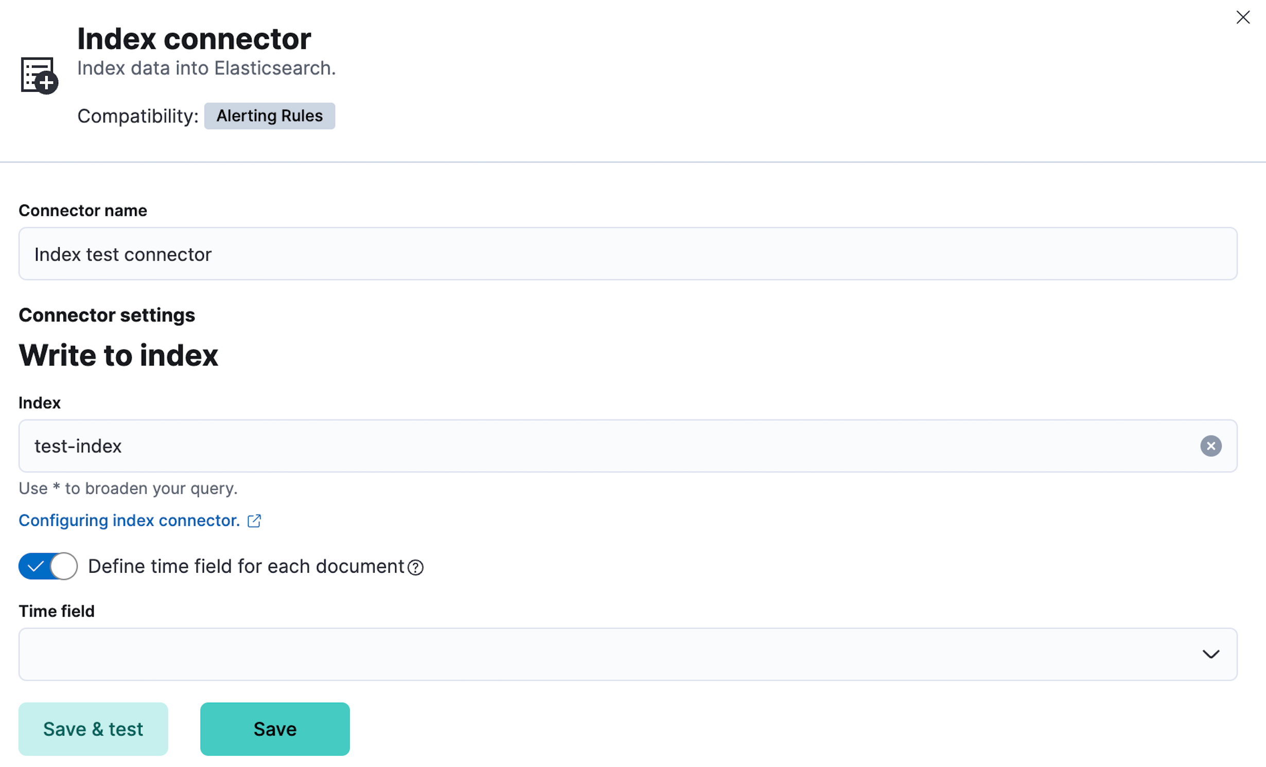Click the Index connector title heading
Screen dimensions: 1266x767
click(194, 39)
